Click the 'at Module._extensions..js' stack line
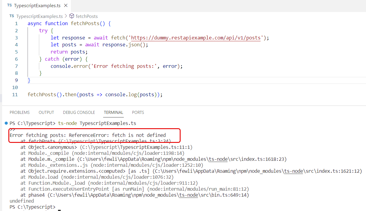The image size is (366, 211). [x=112, y=165]
